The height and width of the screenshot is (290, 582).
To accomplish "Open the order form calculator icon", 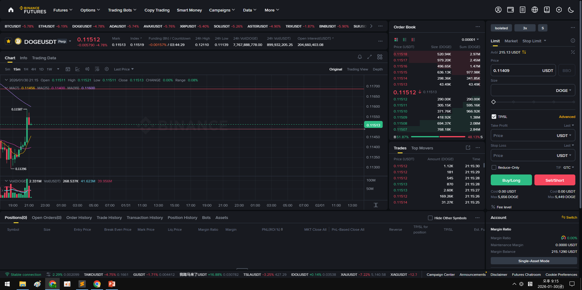I will [x=573, y=52].
